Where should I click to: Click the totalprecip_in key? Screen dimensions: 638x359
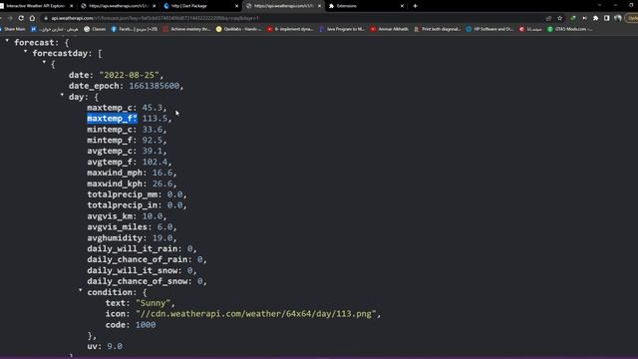[122, 205]
